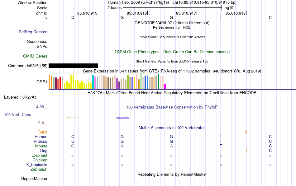Screen dimensions: 296x186
Task: Click the GENCODE V49lift37 track title
Action: pos(172,23)
